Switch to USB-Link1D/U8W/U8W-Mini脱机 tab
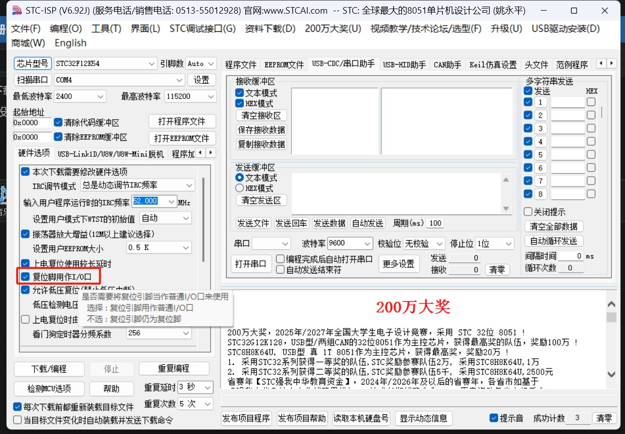The height and width of the screenshot is (434, 625). (111, 153)
